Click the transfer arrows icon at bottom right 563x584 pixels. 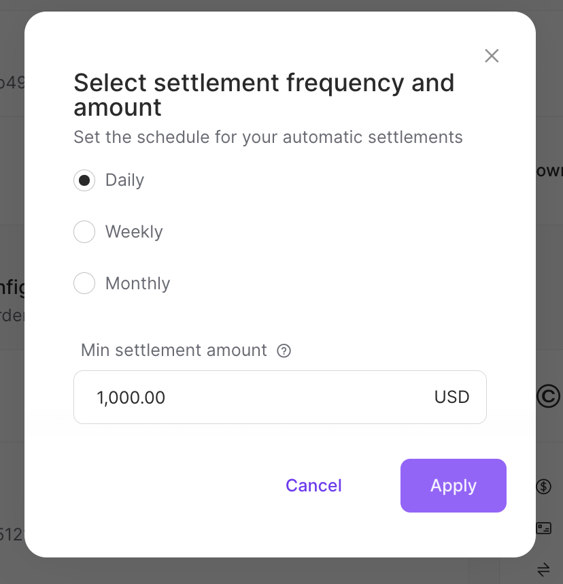click(544, 569)
